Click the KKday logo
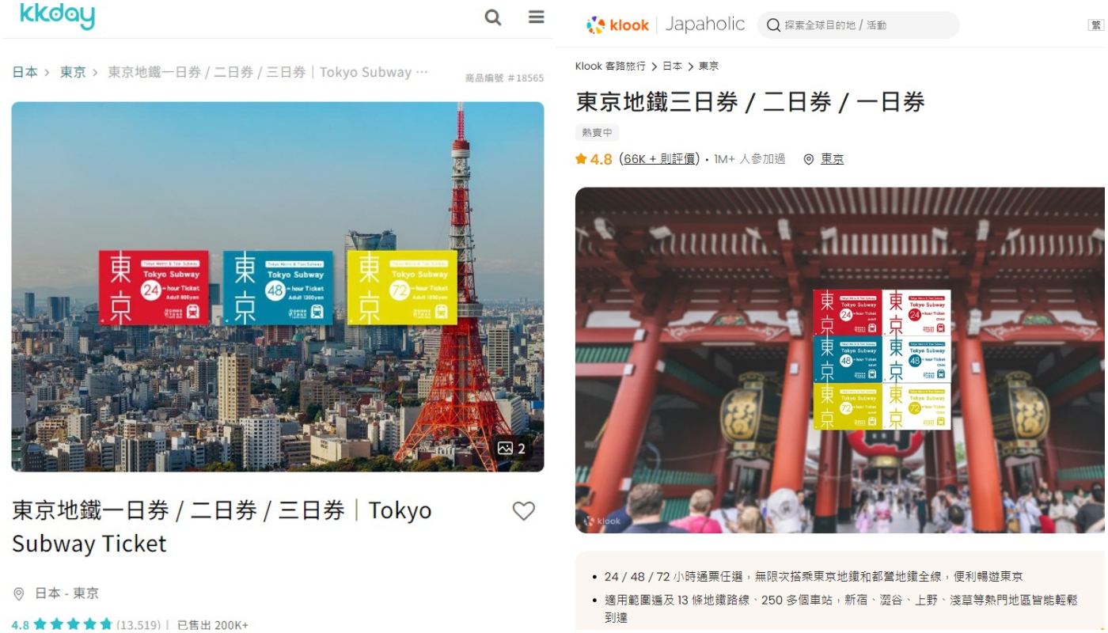This screenshot has width=1108, height=633. [x=57, y=14]
